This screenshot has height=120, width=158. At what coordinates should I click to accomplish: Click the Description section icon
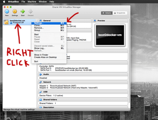point(41,107)
